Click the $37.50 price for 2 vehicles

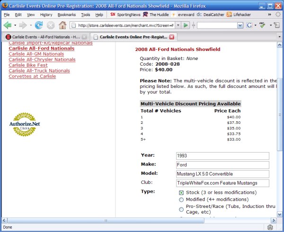[x=234, y=123]
